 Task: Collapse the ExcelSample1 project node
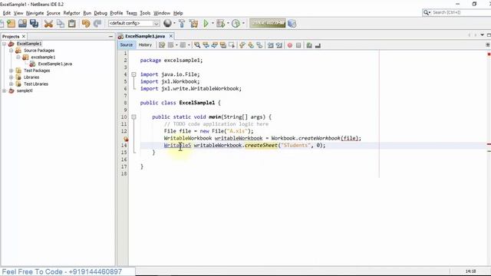5,44
